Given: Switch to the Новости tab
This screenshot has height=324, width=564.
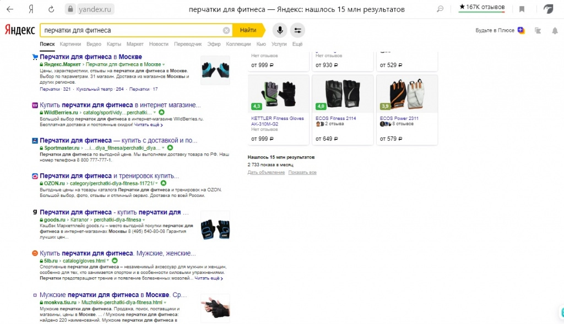Looking at the screenshot, I should pos(159,44).
